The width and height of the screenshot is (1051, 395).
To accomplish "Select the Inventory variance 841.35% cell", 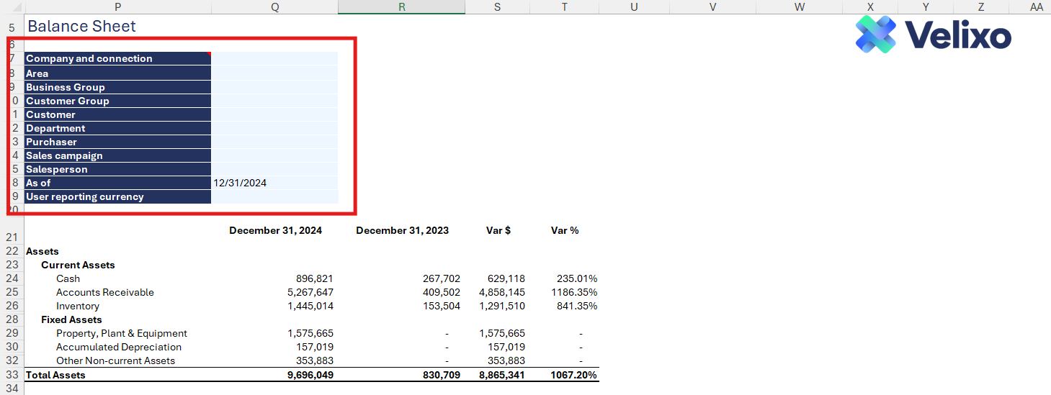I will click(x=565, y=306).
